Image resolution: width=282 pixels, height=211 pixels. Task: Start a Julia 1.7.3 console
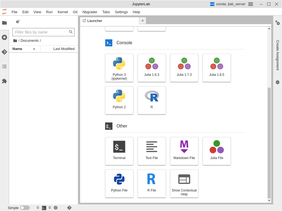click(x=184, y=68)
